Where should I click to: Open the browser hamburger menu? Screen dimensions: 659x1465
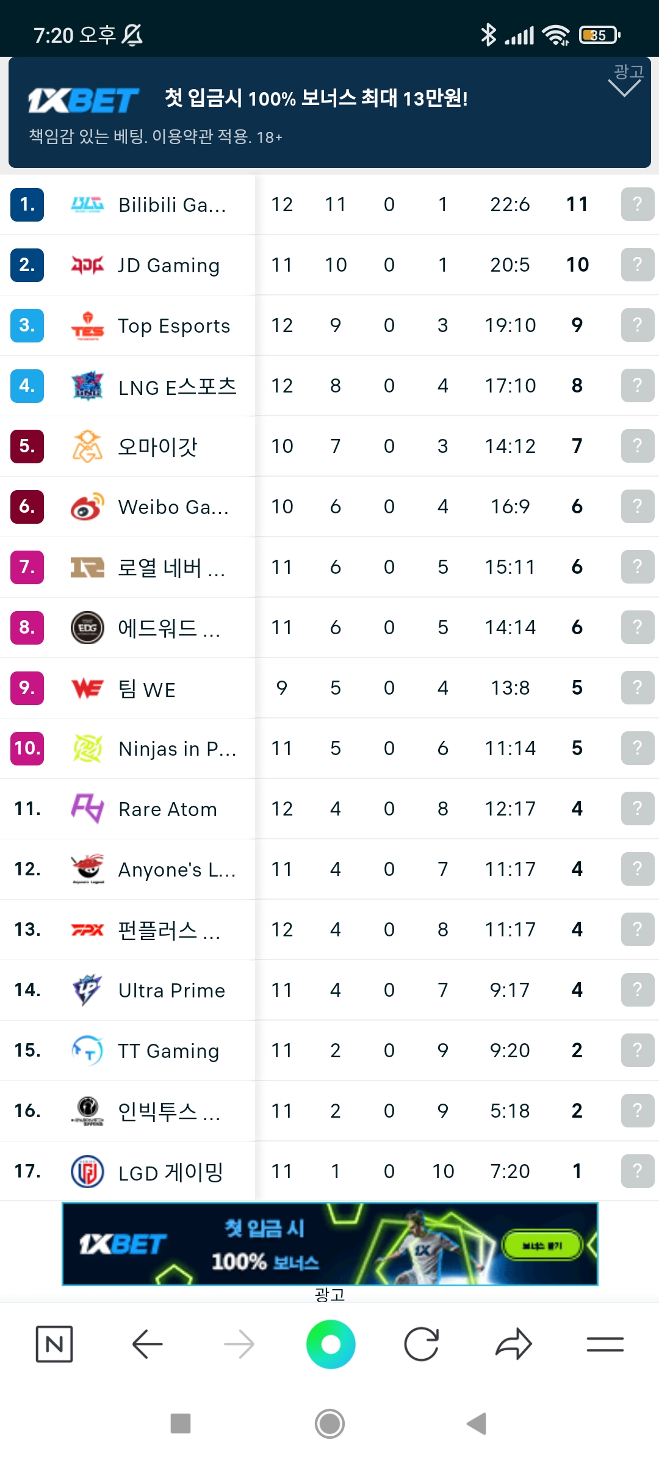pos(605,1344)
